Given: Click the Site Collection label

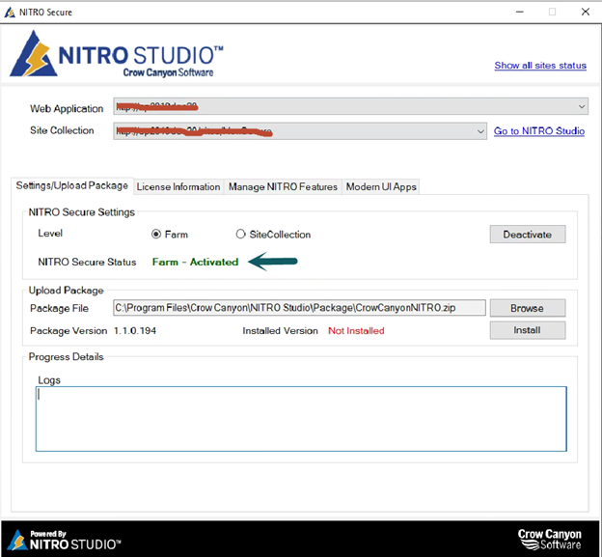Looking at the screenshot, I should point(62,130).
